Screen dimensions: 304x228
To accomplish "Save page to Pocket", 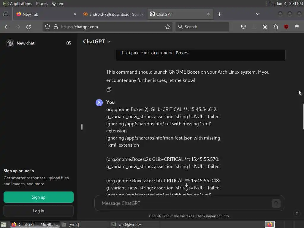I will pyautogui.click(x=243, y=27).
